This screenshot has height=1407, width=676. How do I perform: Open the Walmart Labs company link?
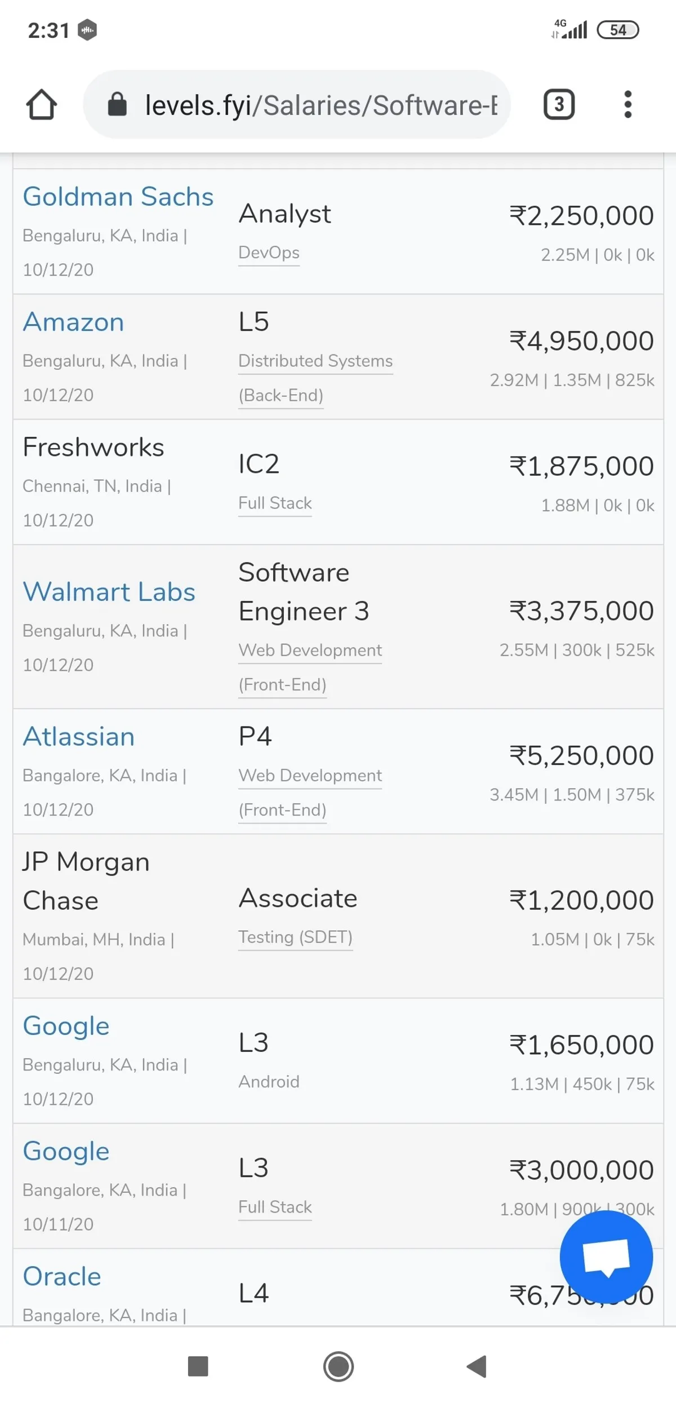(x=109, y=592)
